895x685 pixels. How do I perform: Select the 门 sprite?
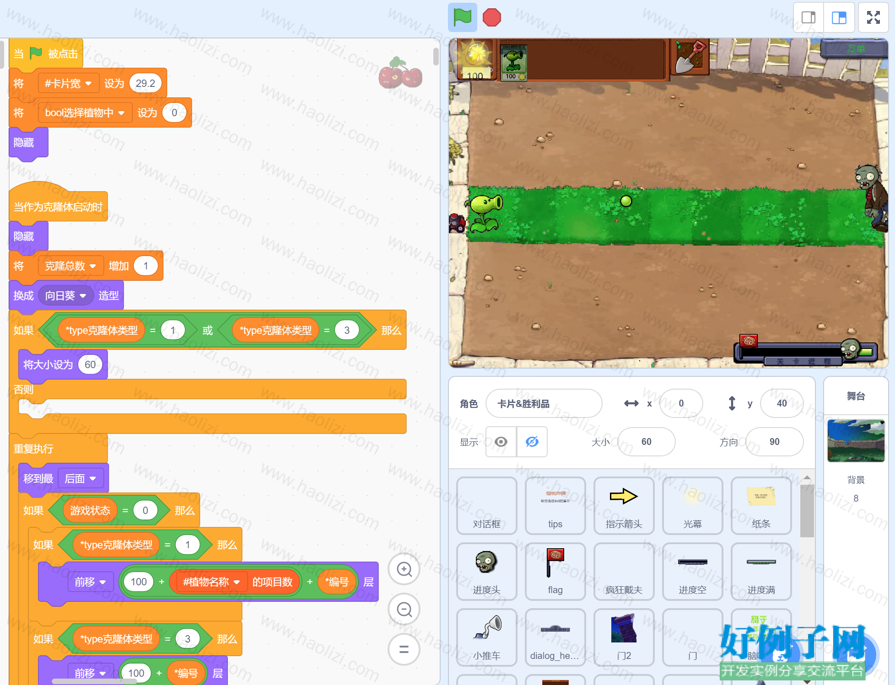click(693, 637)
